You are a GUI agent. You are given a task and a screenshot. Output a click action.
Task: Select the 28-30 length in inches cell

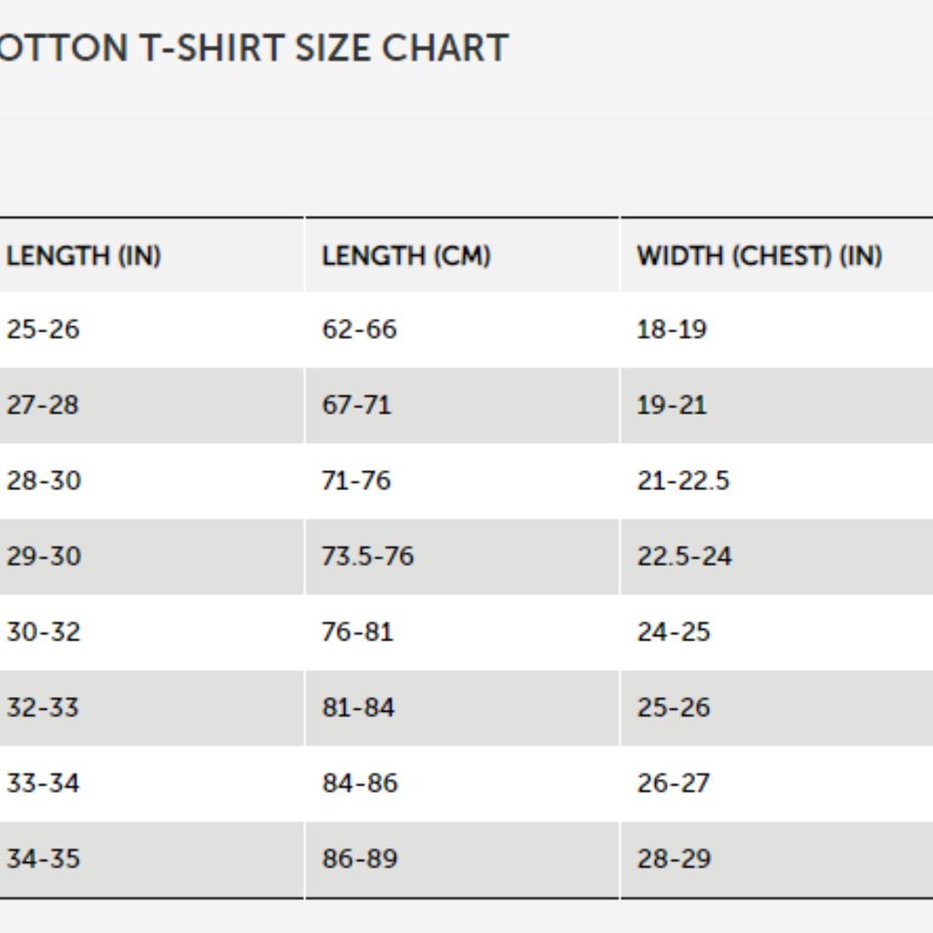(151, 480)
